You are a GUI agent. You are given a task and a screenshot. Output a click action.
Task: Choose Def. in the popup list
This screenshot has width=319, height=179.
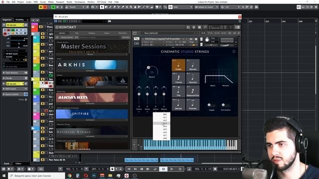tap(161, 114)
